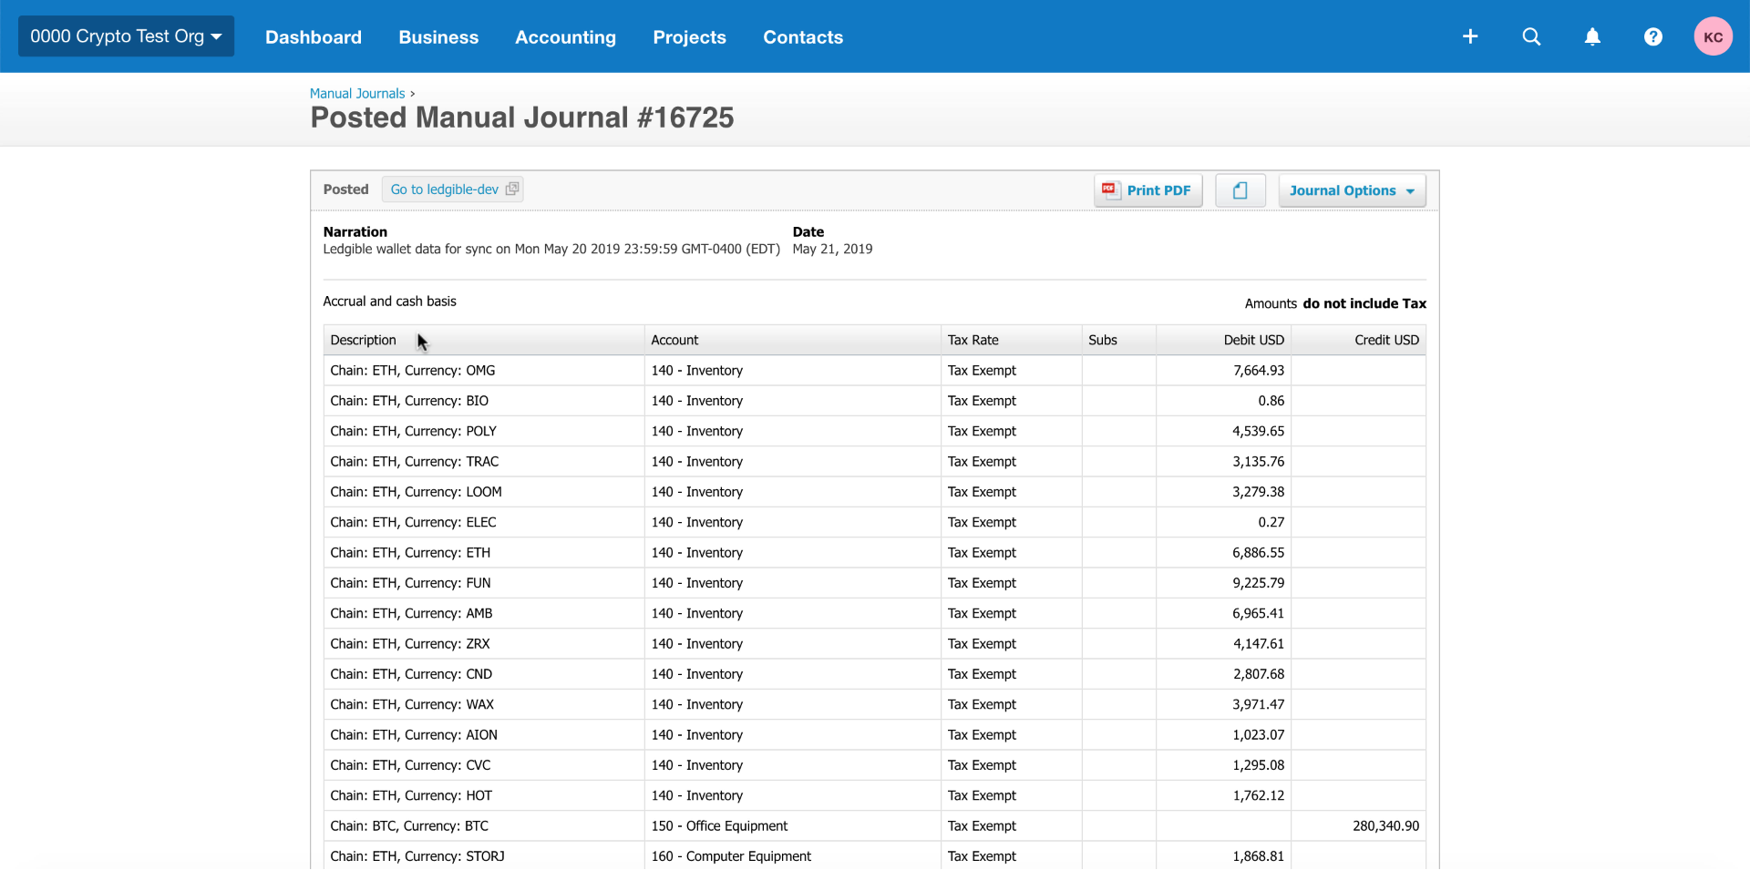Click the Credit USD column header

(1358, 340)
